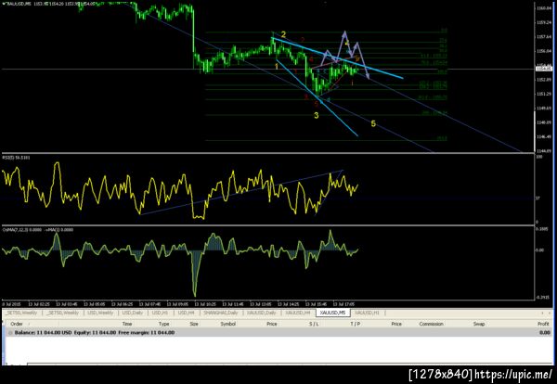The height and width of the screenshot is (384, 557).
Task: Click the Commission column header
Action: (x=432, y=324)
